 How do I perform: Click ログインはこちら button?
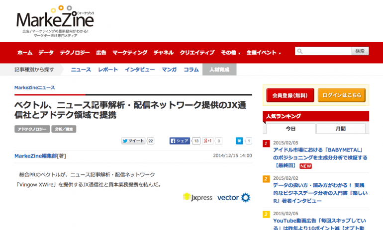tap(342, 95)
